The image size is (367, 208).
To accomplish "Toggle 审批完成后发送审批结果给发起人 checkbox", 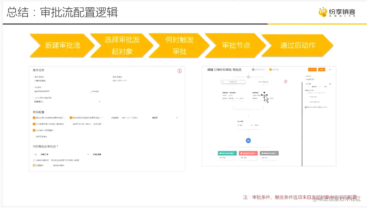I will (x=71, y=118).
